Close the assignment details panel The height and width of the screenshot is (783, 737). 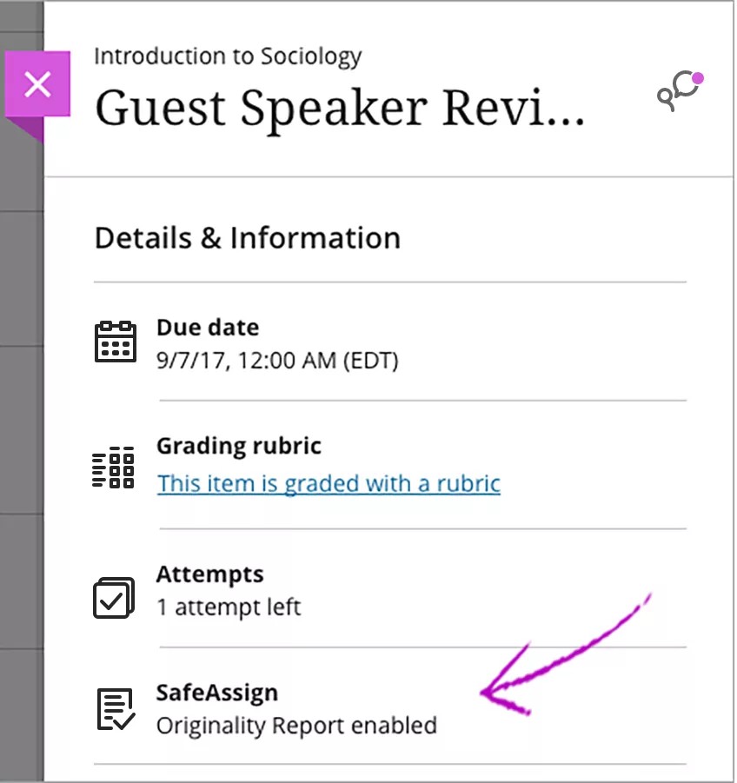[37, 84]
